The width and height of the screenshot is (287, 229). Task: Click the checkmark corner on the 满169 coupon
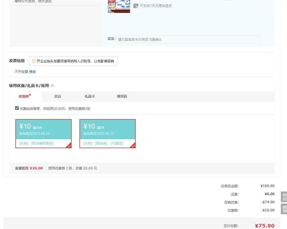pos(69,145)
